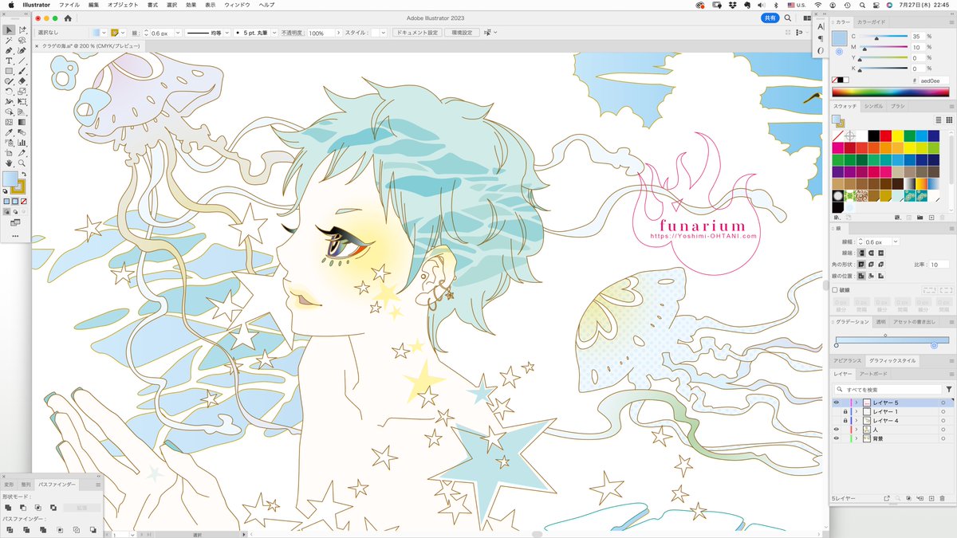Select the Eyedropper tool
Viewport: 957px width, 538px height.
9,132
